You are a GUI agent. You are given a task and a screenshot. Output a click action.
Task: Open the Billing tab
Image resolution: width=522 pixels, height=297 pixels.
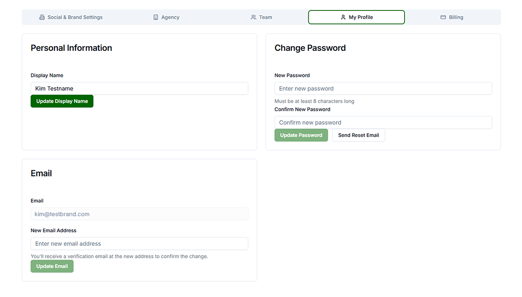click(x=456, y=17)
